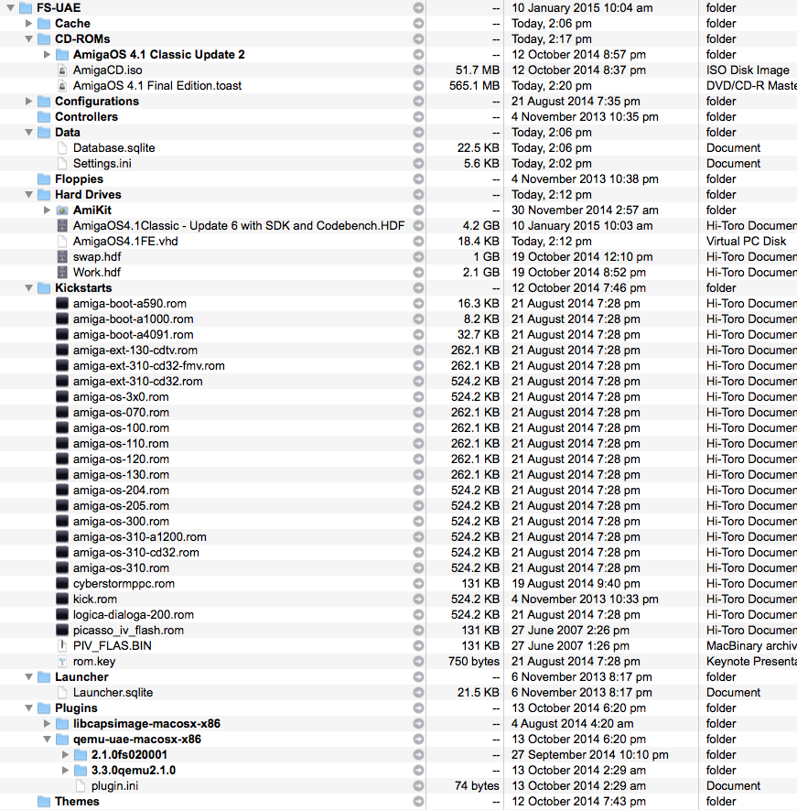
Task: Select the picasso_iv_flash.rom file
Action: (x=128, y=631)
